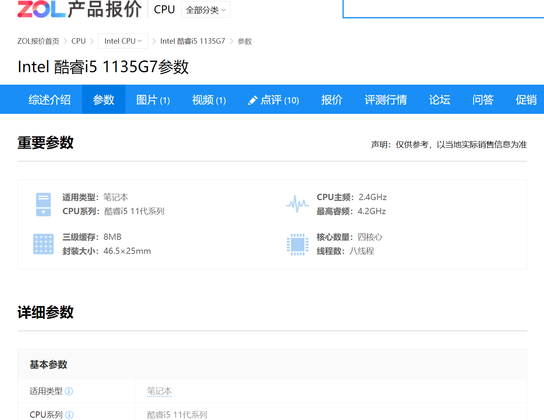544x420 pixels.
Task: Click the 四核心 value
Action: point(370,237)
